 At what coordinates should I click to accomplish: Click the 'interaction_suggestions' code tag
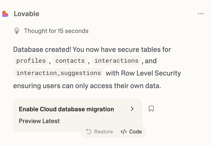(x=59, y=73)
